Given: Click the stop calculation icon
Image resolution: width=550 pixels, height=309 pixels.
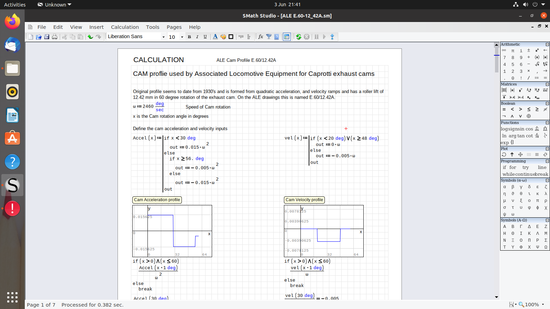Looking at the screenshot, I should [x=307, y=37].
